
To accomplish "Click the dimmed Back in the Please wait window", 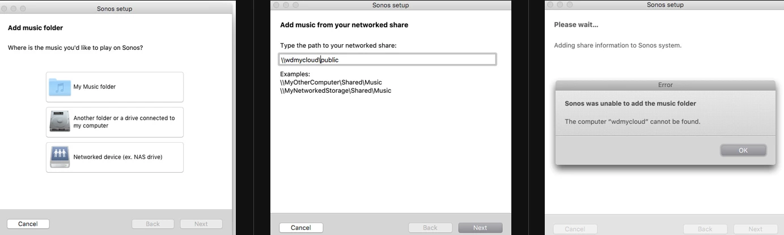I will coord(705,229).
